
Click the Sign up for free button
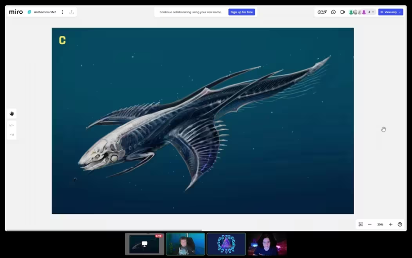coord(242,12)
